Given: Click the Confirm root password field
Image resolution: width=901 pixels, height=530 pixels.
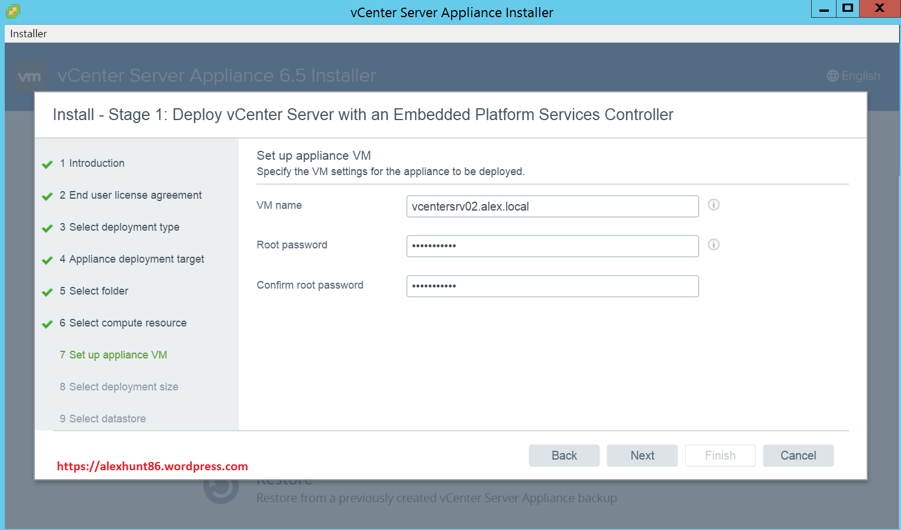Looking at the screenshot, I should 552,286.
